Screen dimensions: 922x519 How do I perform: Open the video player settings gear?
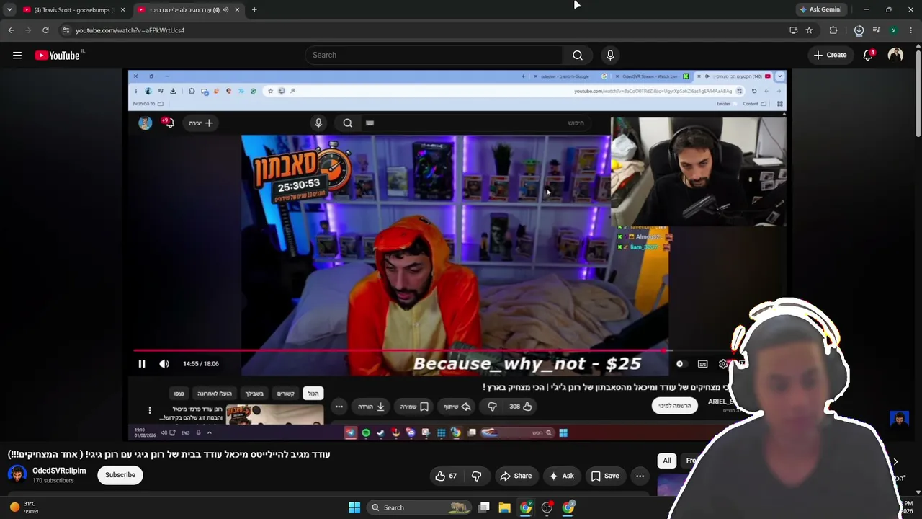pyautogui.click(x=723, y=364)
